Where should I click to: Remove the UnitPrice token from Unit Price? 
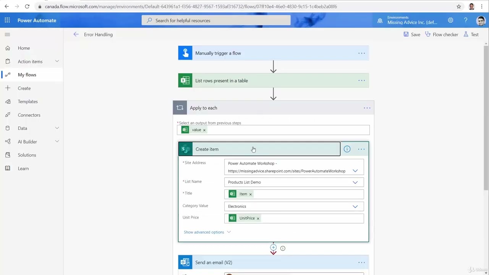click(258, 218)
